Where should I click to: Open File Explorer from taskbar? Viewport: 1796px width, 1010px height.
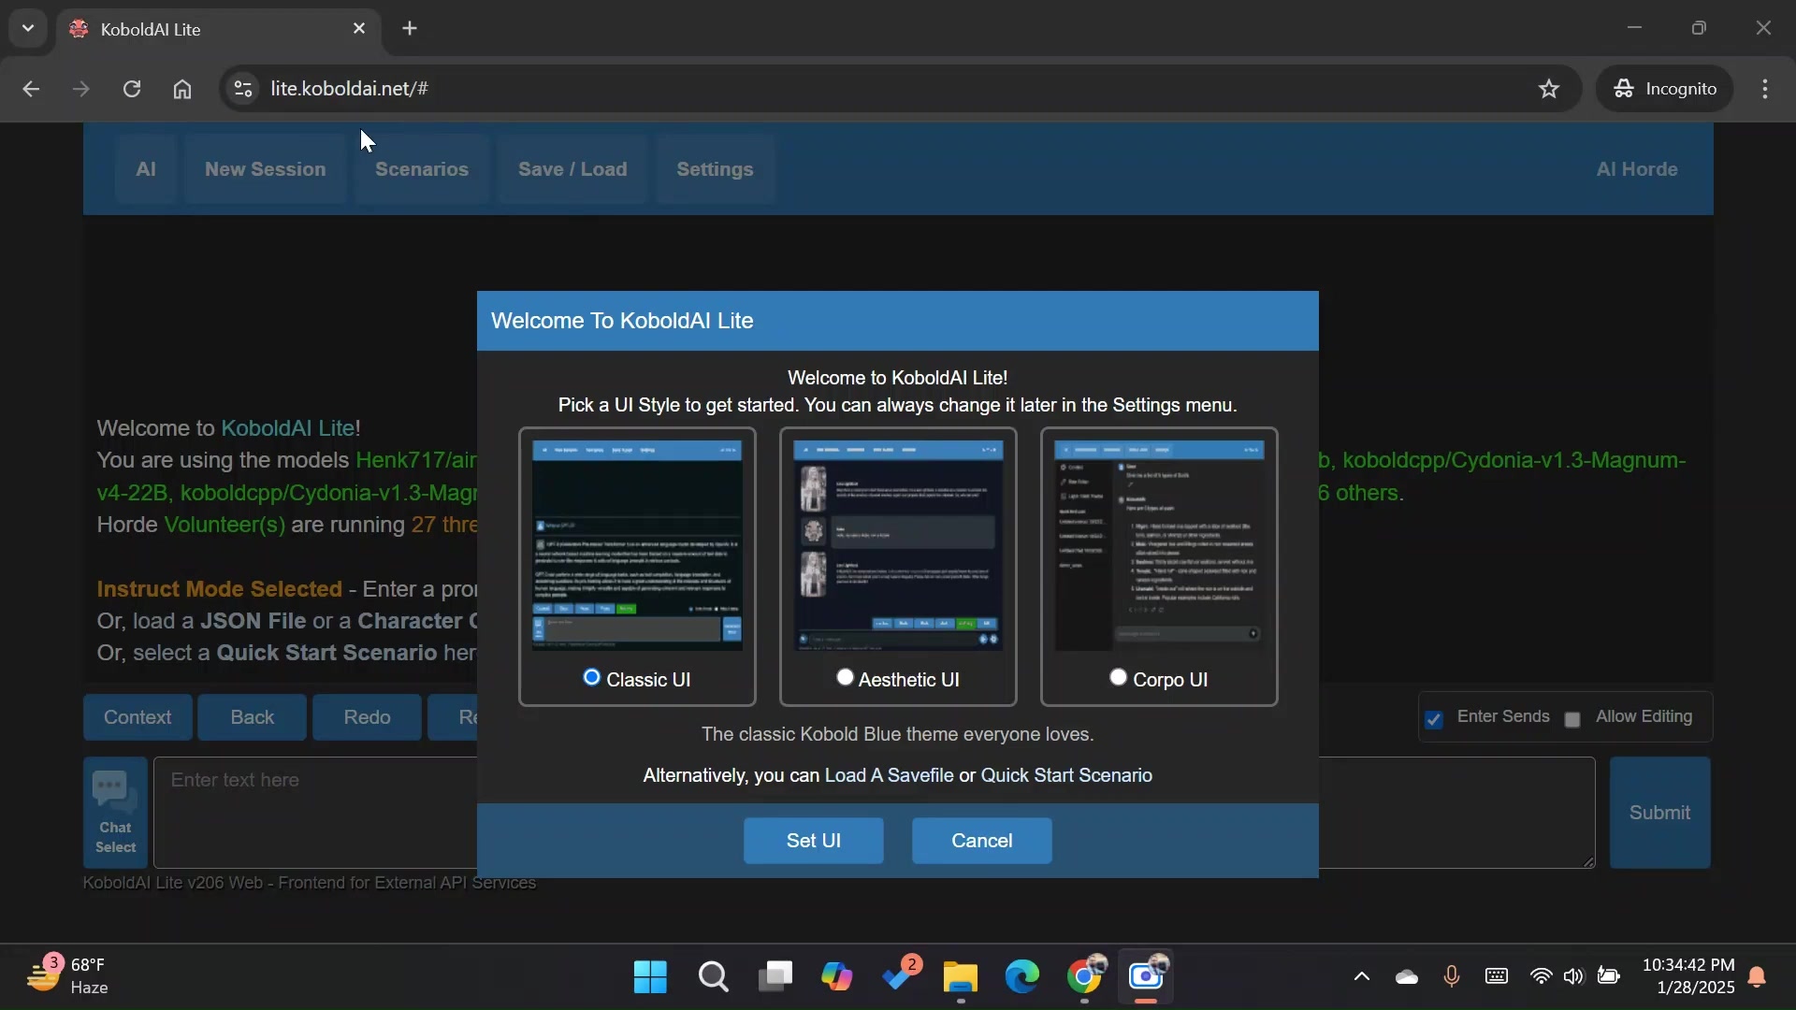(x=960, y=977)
